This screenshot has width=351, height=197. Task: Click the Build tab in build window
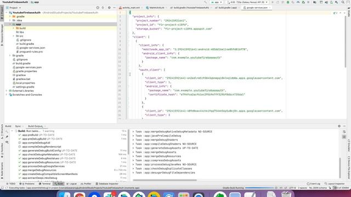tap(8, 126)
